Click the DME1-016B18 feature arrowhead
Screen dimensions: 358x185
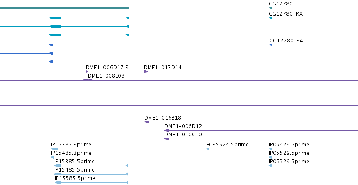point(146,122)
